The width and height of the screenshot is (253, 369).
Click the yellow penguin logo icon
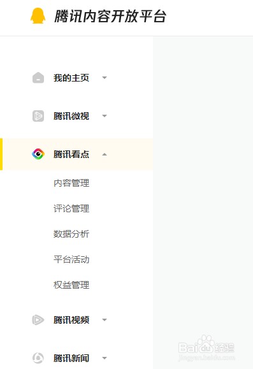click(x=38, y=16)
